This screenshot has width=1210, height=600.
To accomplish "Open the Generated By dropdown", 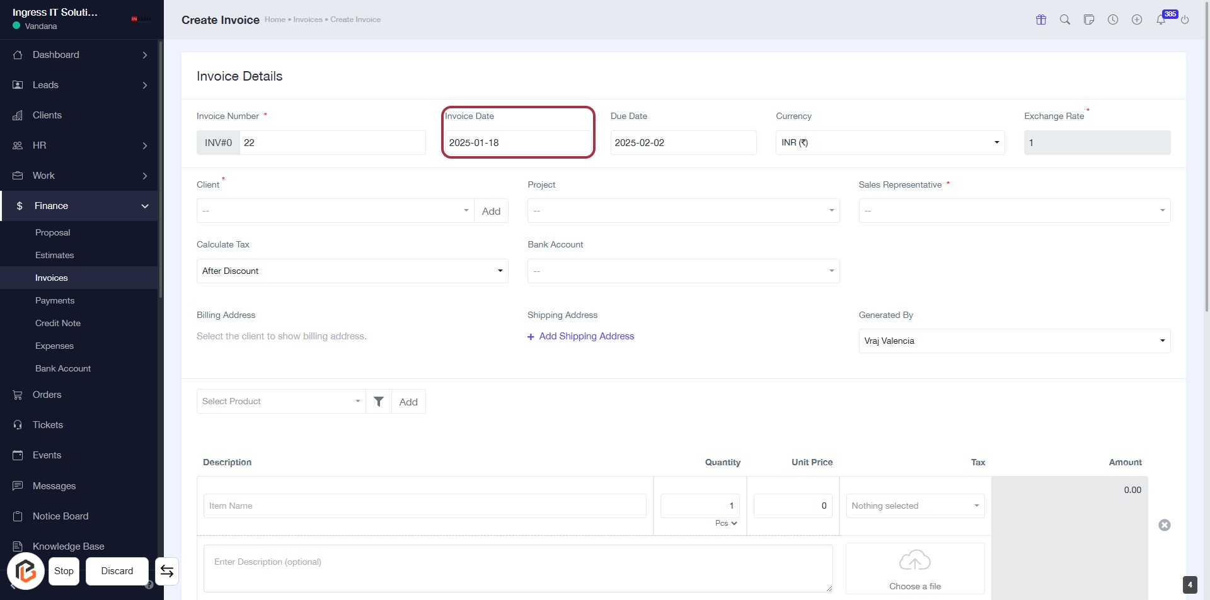I will 1014,341.
